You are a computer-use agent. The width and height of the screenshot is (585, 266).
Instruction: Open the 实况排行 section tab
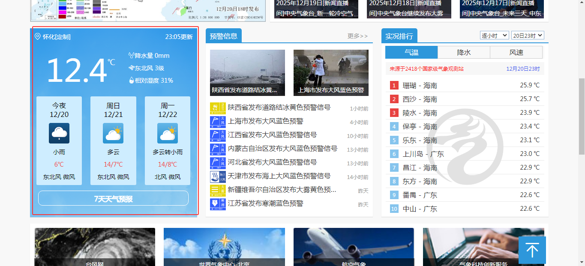(399, 36)
